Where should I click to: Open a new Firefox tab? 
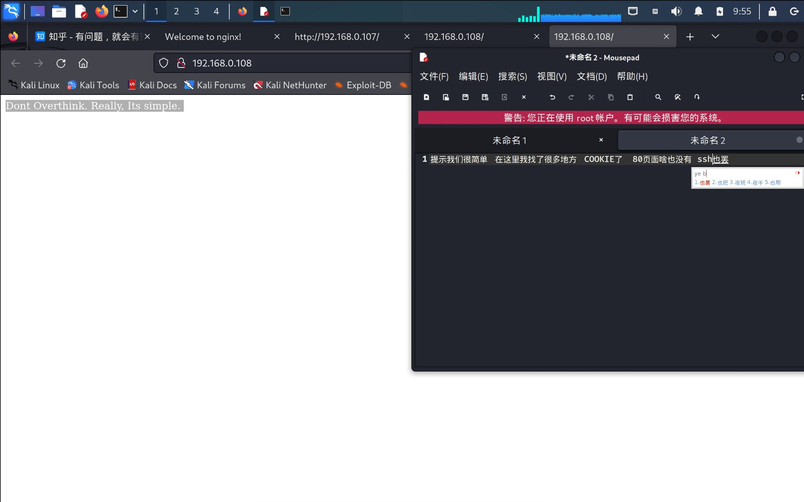(x=690, y=37)
